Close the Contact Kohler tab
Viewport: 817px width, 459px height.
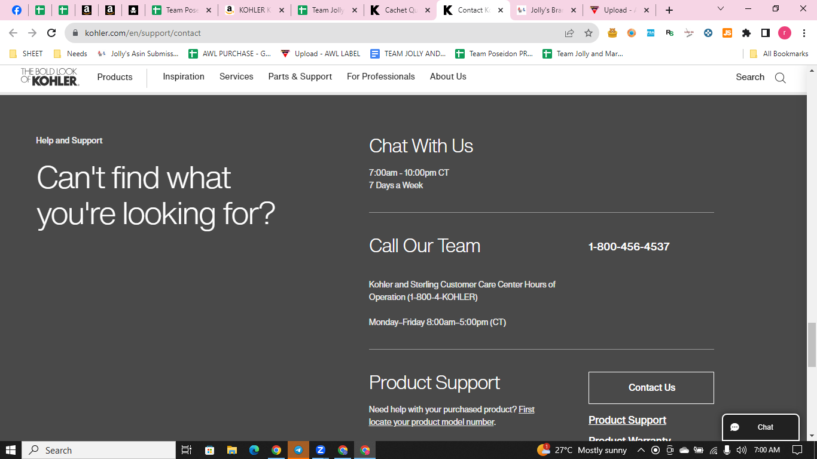click(501, 10)
